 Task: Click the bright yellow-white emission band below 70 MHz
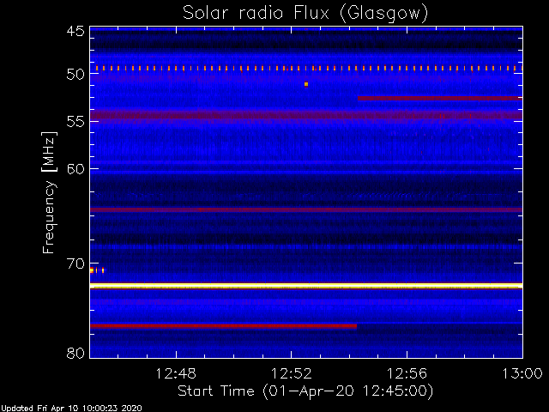point(306,286)
